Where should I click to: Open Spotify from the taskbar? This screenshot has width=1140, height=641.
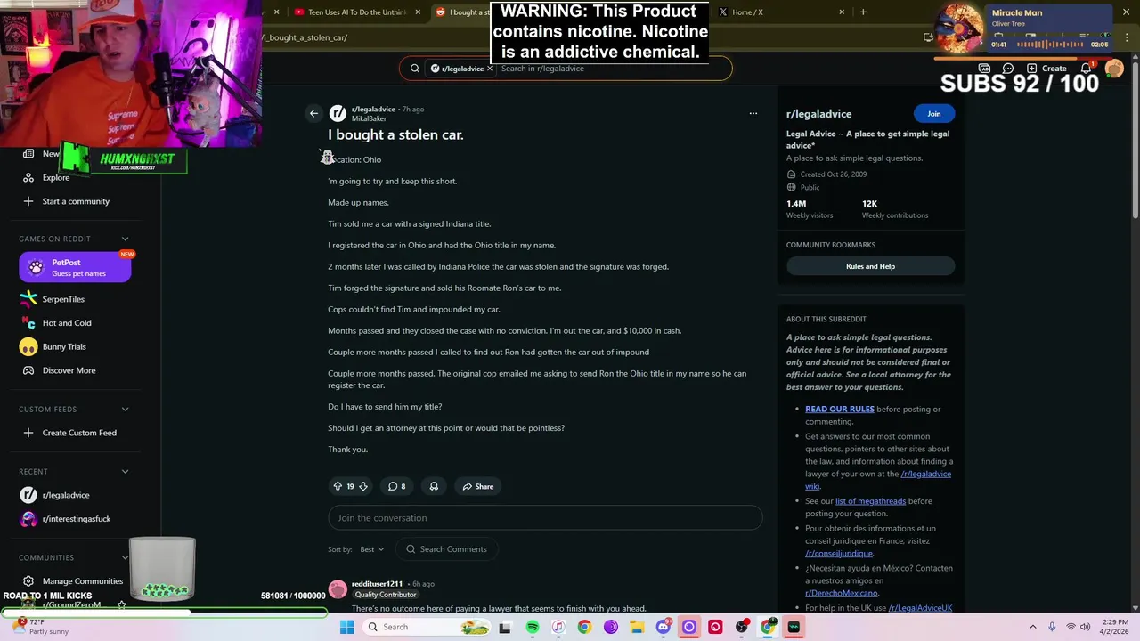(x=533, y=627)
